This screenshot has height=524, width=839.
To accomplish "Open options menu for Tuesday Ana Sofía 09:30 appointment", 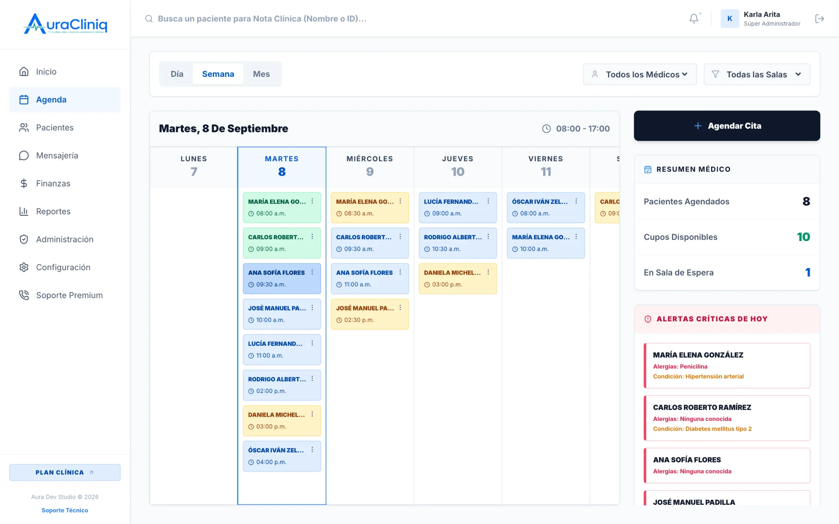I will (x=312, y=272).
